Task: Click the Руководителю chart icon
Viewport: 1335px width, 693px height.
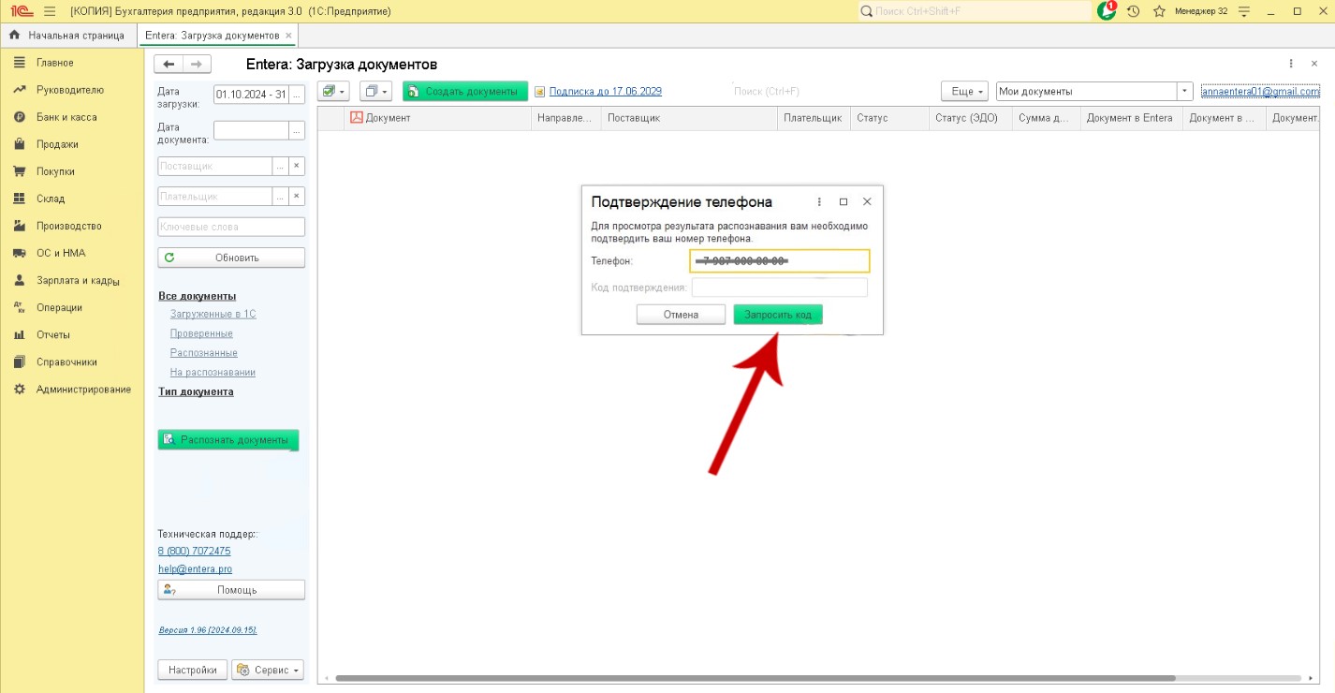Action: pyautogui.click(x=19, y=90)
